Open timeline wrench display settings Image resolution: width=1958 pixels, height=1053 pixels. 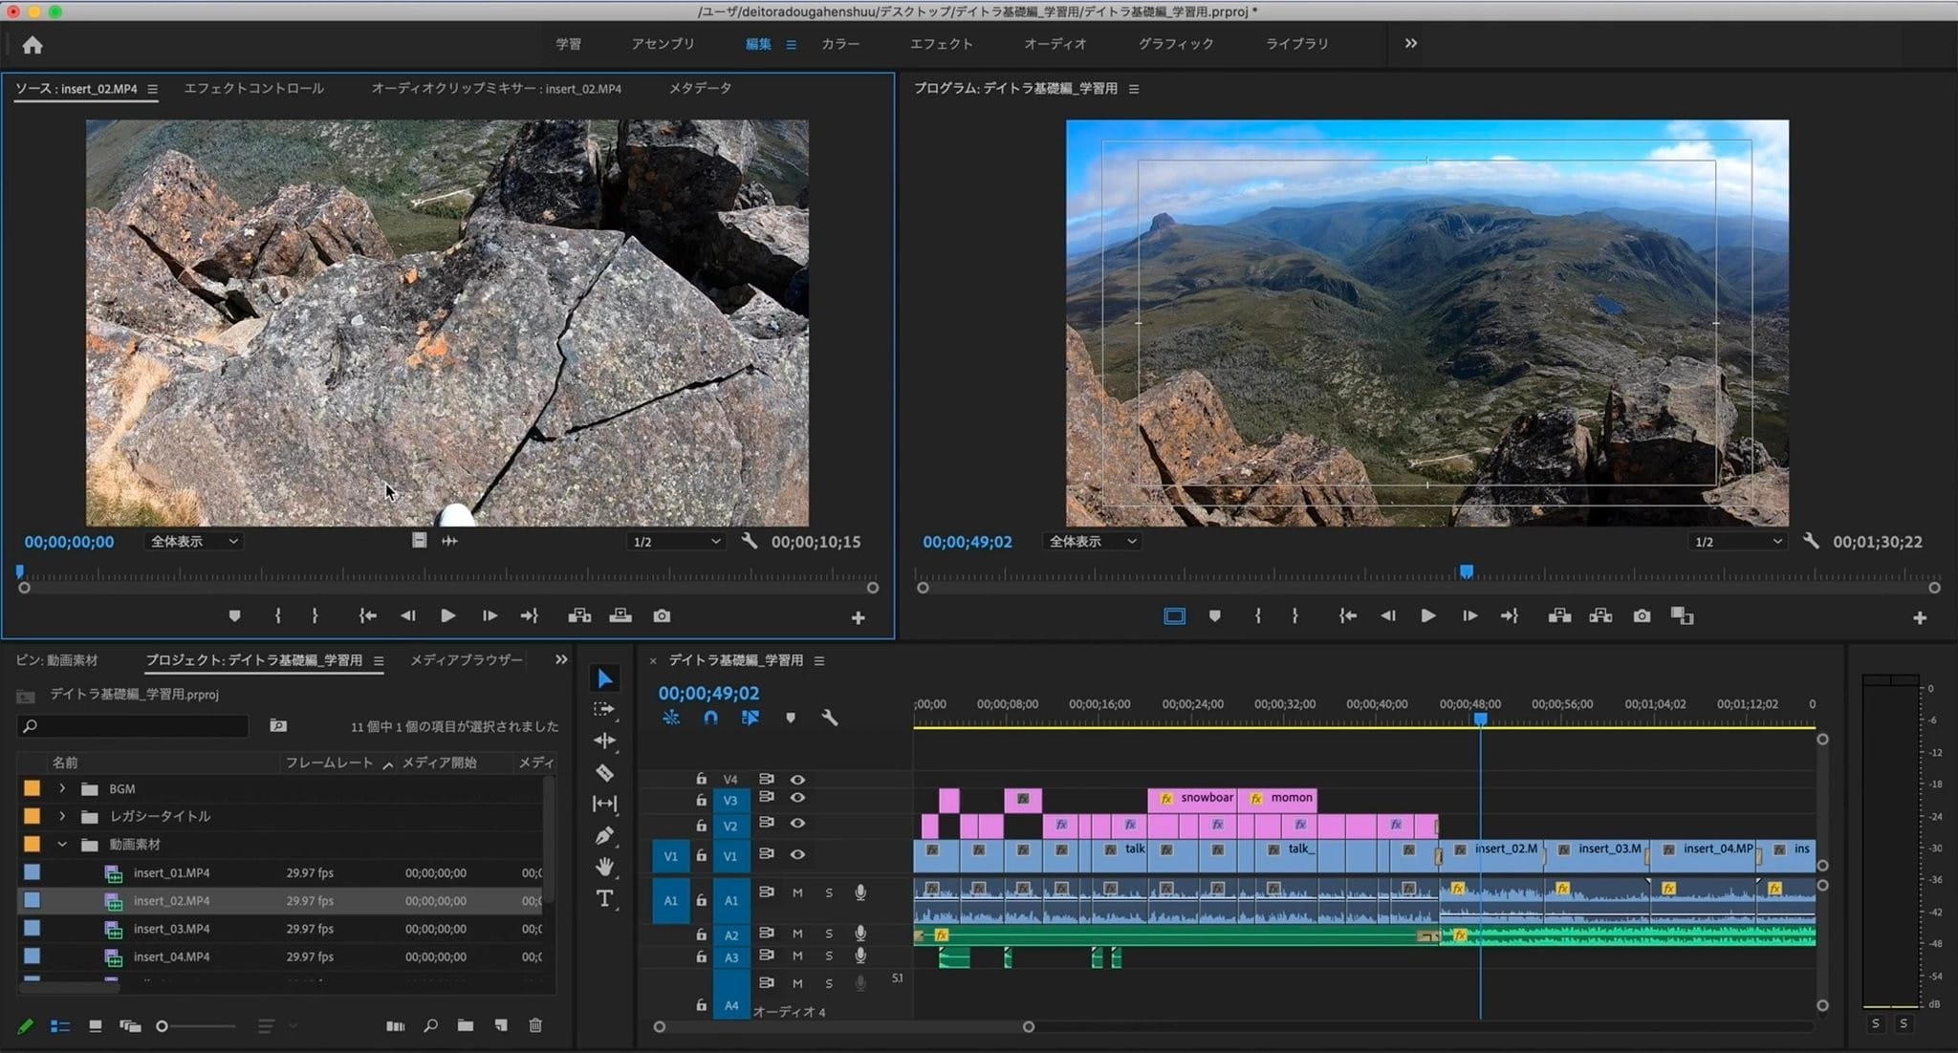829,718
